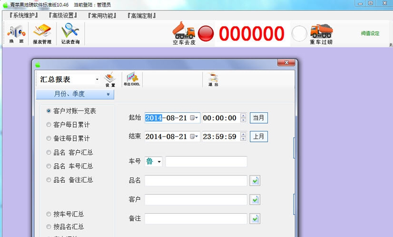Click the 空车去皮 empty truck icon
Image resolution: width=393 pixels, height=237 pixels.
click(x=184, y=34)
